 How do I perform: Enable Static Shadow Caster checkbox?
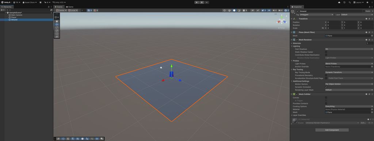coord(326,52)
